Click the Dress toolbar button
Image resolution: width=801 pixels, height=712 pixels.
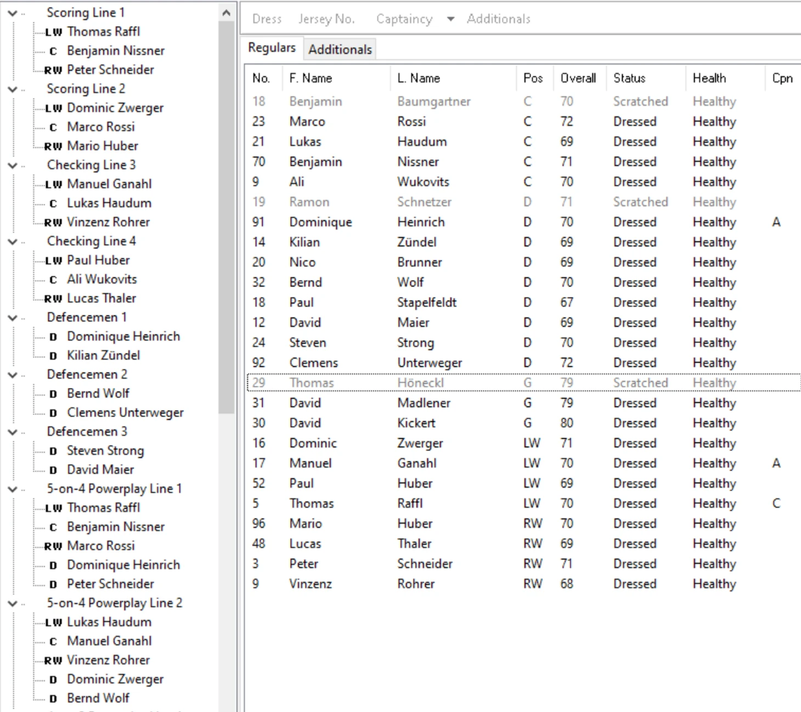[267, 19]
